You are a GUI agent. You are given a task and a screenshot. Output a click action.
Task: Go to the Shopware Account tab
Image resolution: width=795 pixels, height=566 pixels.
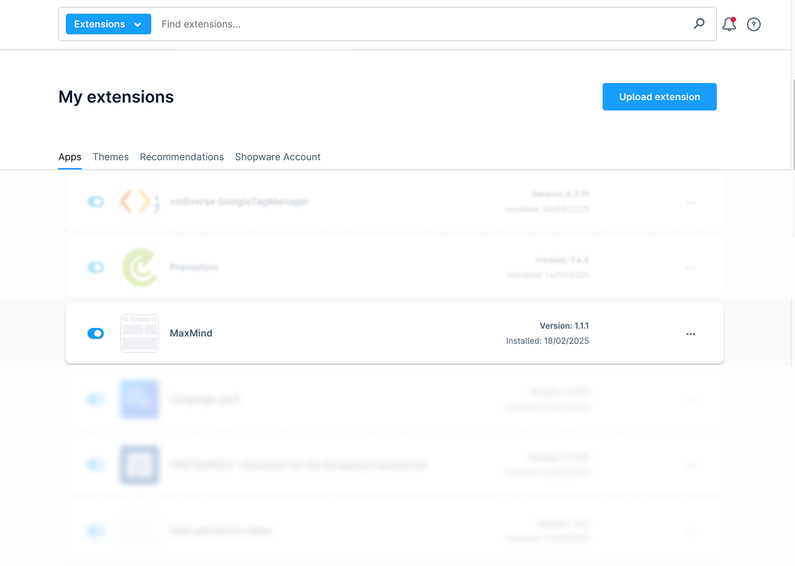278,157
